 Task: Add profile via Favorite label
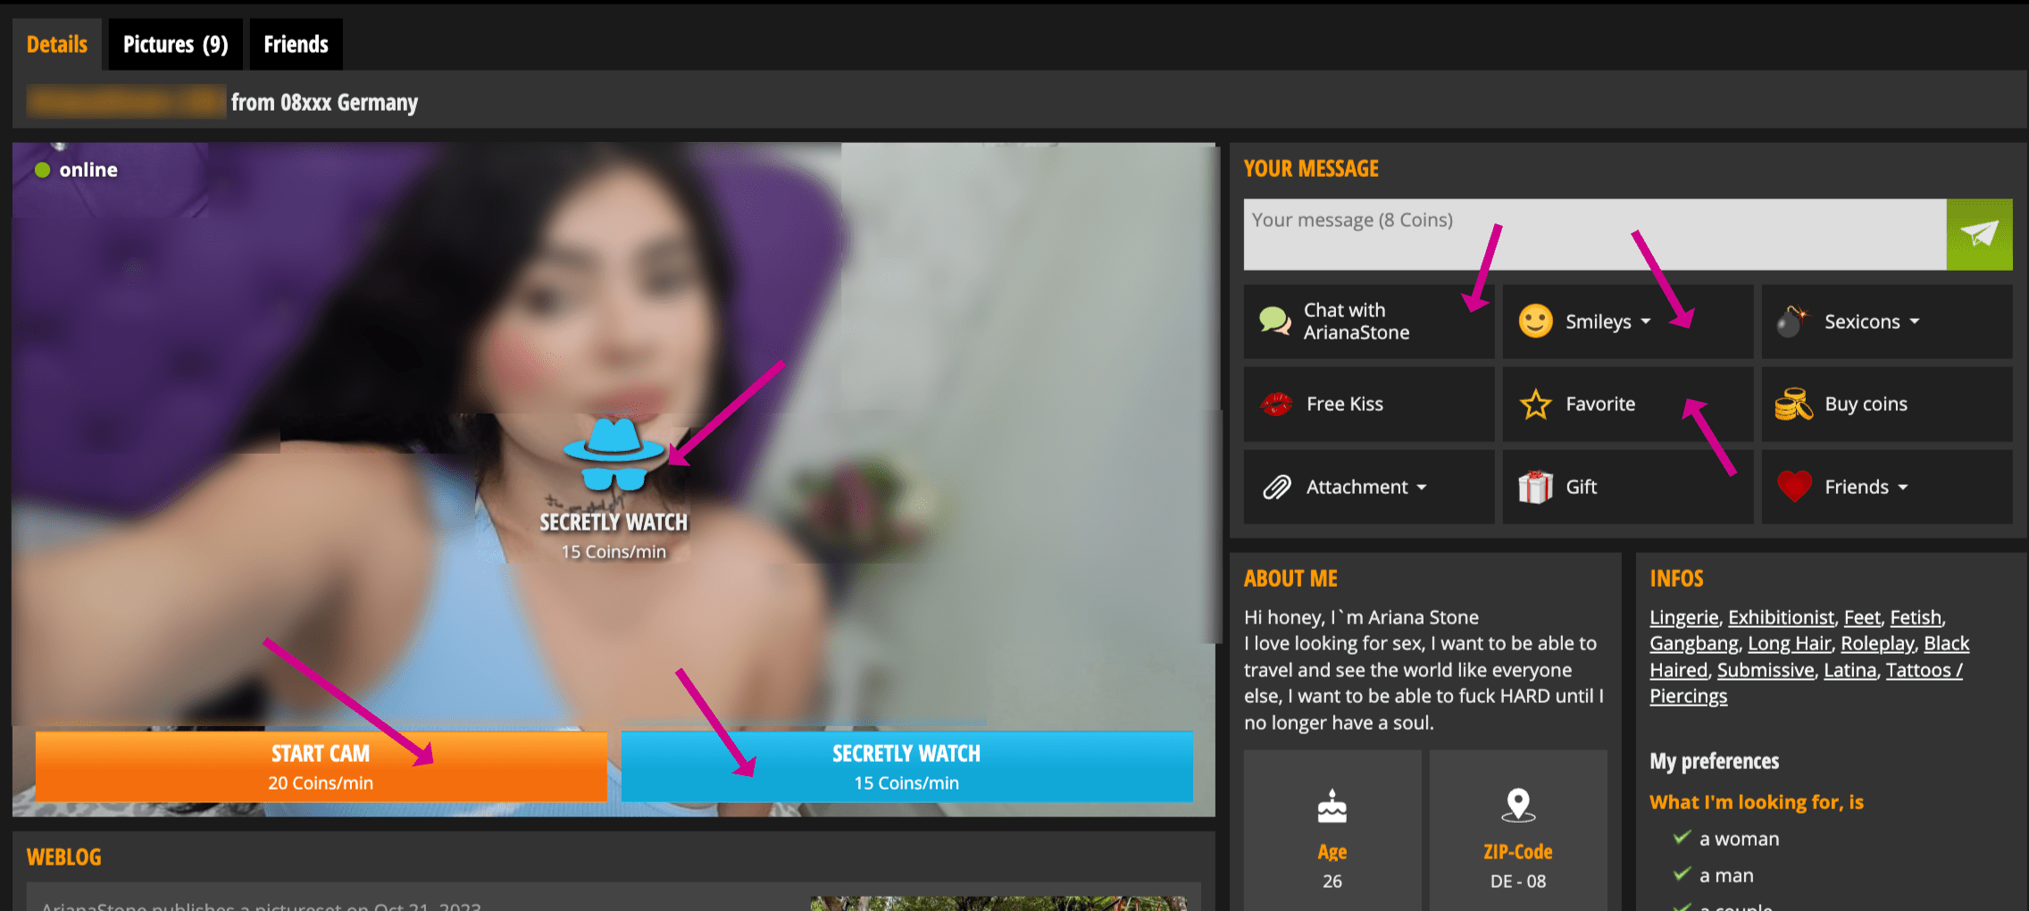[x=1600, y=405]
